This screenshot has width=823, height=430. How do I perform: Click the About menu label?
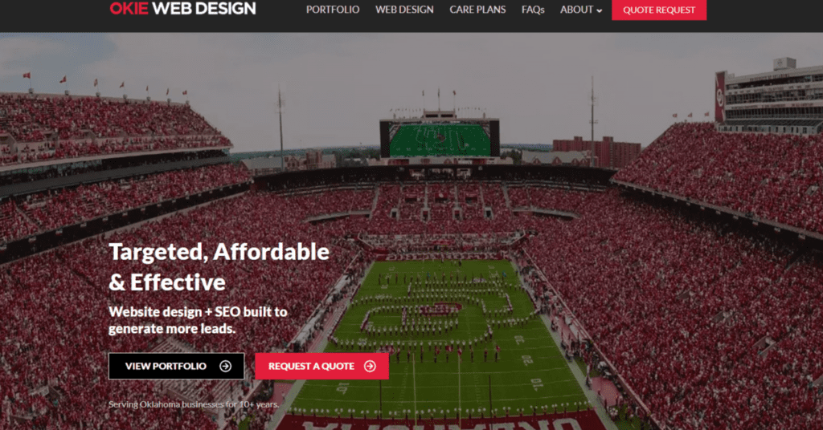coord(576,10)
